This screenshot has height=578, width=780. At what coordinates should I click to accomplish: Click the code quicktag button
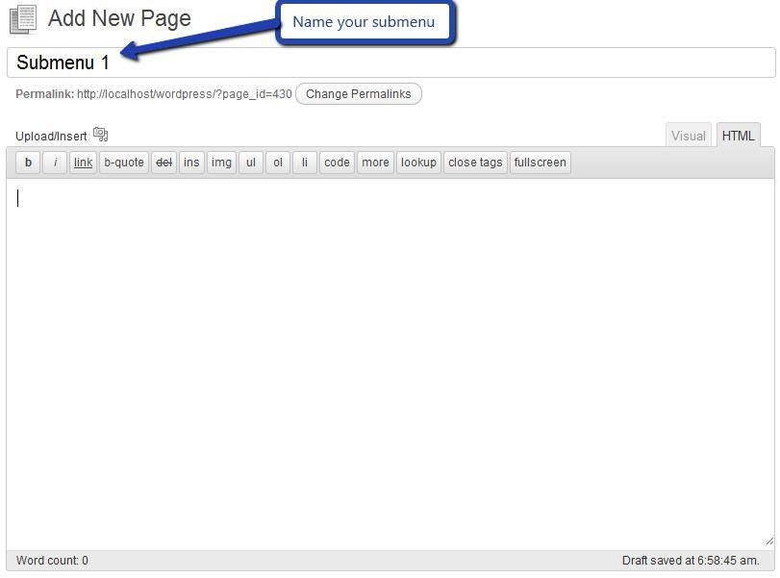point(337,163)
